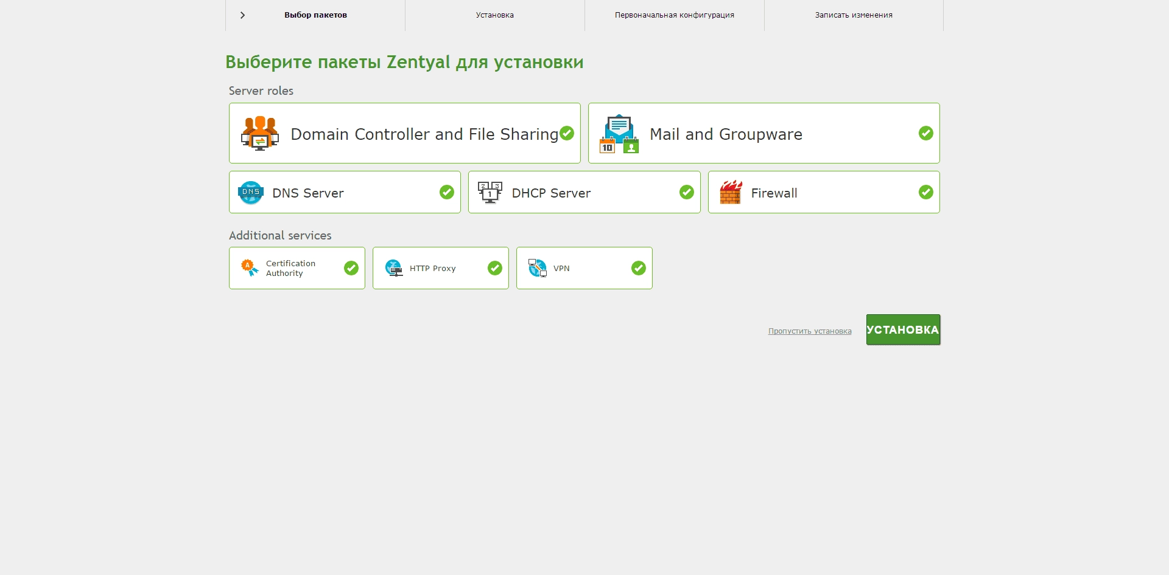
Task: Click the VPN network icon
Action: pyautogui.click(x=538, y=268)
